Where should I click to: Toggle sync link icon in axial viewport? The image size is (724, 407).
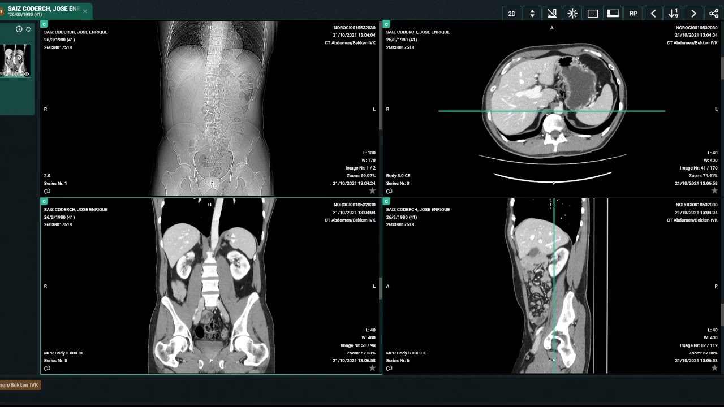pos(389,191)
